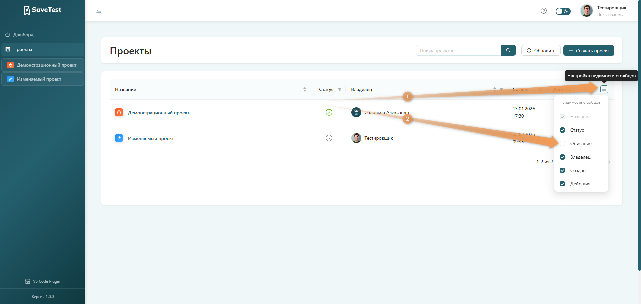
Task: Click the Обновить button
Action: pos(541,51)
